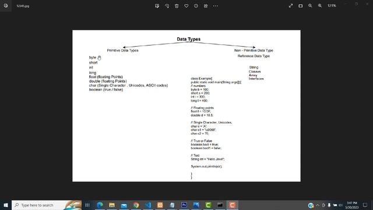This screenshot has width=373, height=210.
Task: Open the three-dot See more menu
Action: [x=216, y=6]
